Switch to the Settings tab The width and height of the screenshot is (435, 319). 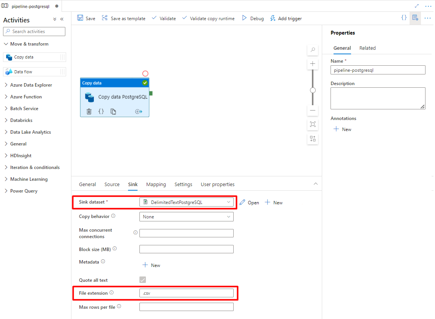[x=183, y=185]
